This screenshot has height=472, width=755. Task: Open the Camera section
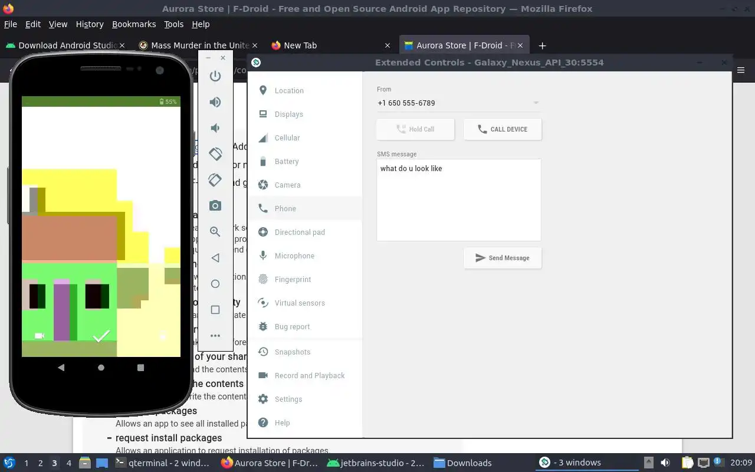[304, 185]
